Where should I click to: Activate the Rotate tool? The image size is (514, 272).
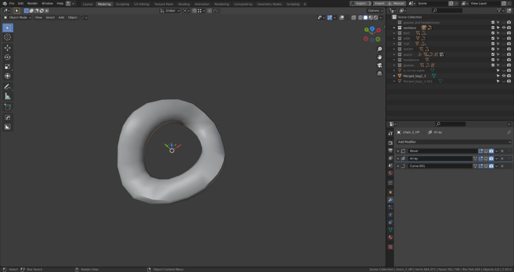(8, 57)
